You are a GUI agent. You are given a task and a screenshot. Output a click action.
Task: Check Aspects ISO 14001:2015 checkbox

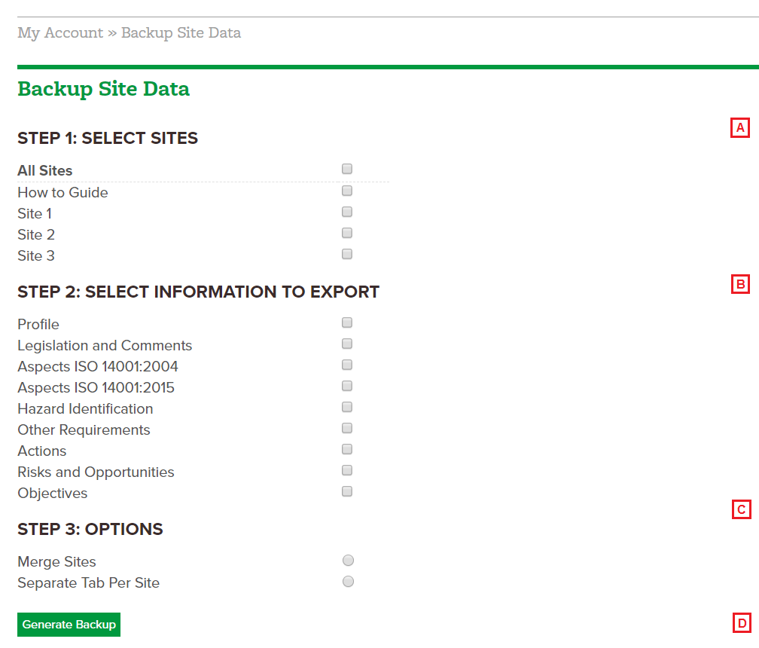point(347,386)
